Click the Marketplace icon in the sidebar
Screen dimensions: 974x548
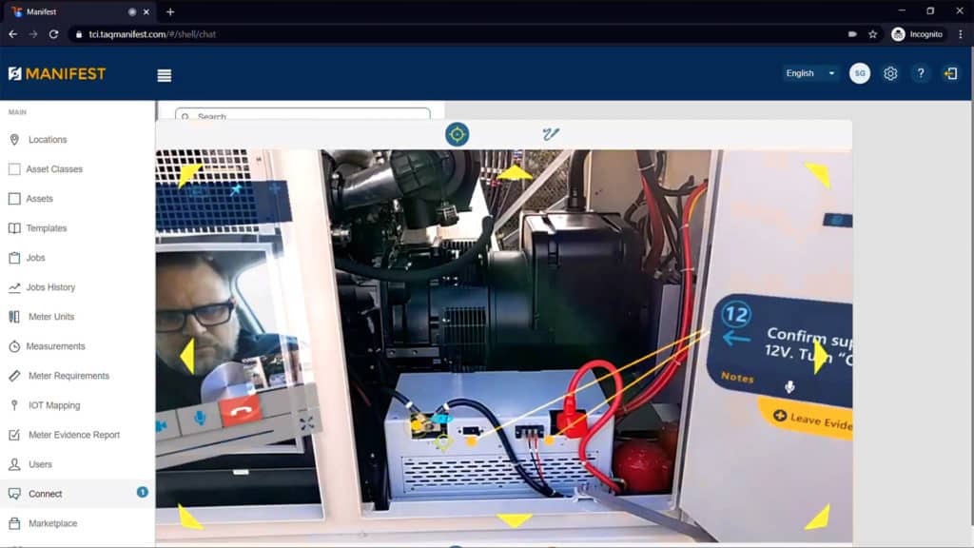(x=13, y=522)
